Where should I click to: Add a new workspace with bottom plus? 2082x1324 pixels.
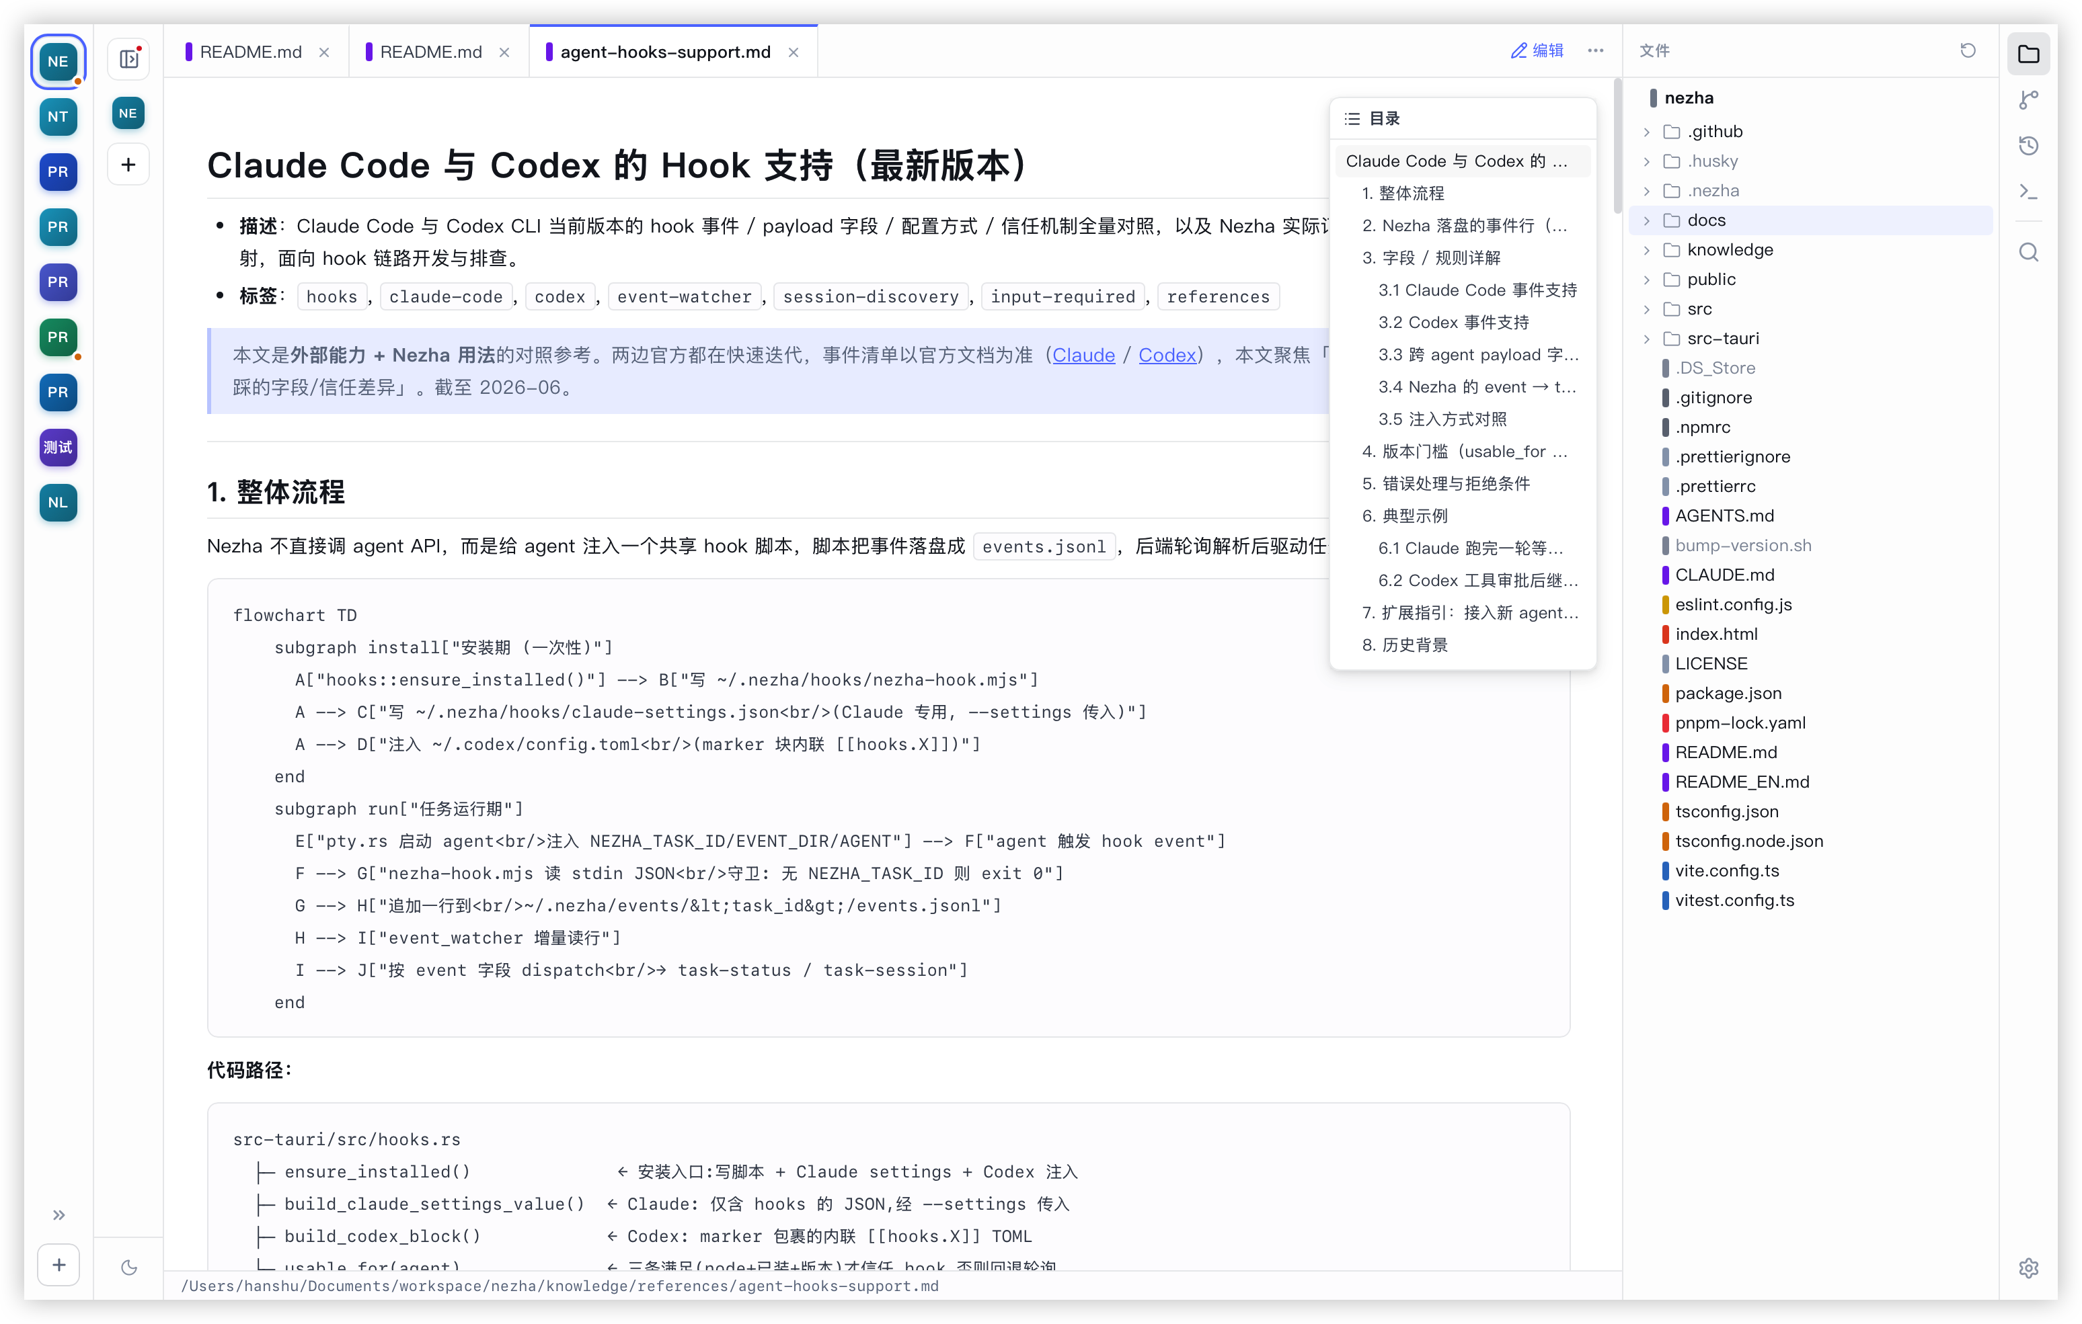click(59, 1266)
